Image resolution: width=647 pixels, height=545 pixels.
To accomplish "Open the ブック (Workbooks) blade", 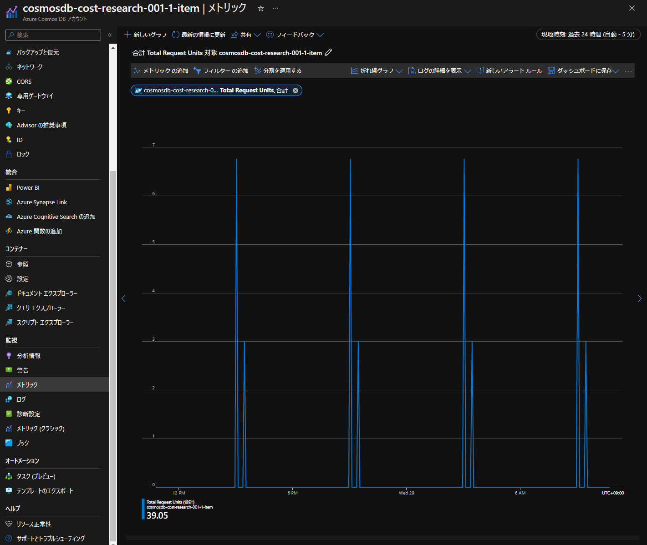I will pos(22,443).
